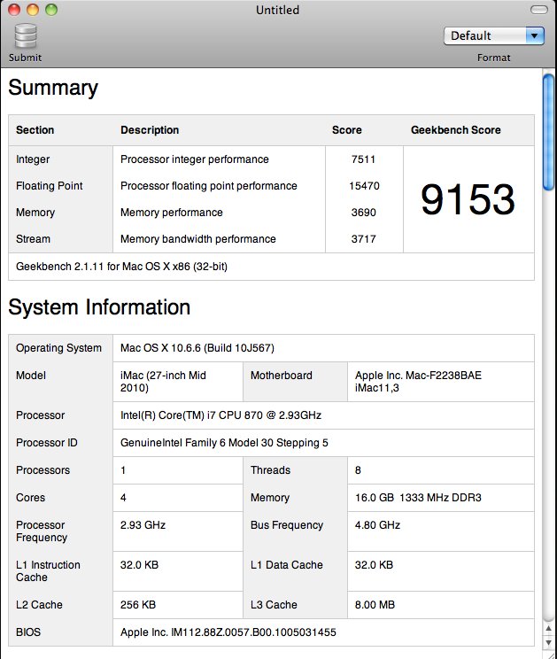The height and width of the screenshot is (659, 557).
Task: Click 'Processor floating point performance' description
Action: click(209, 186)
